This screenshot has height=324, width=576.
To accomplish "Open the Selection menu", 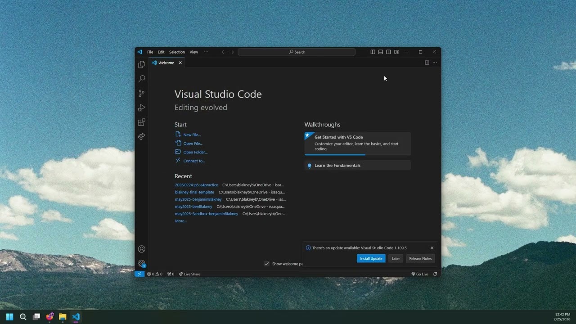I will point(177,52).
